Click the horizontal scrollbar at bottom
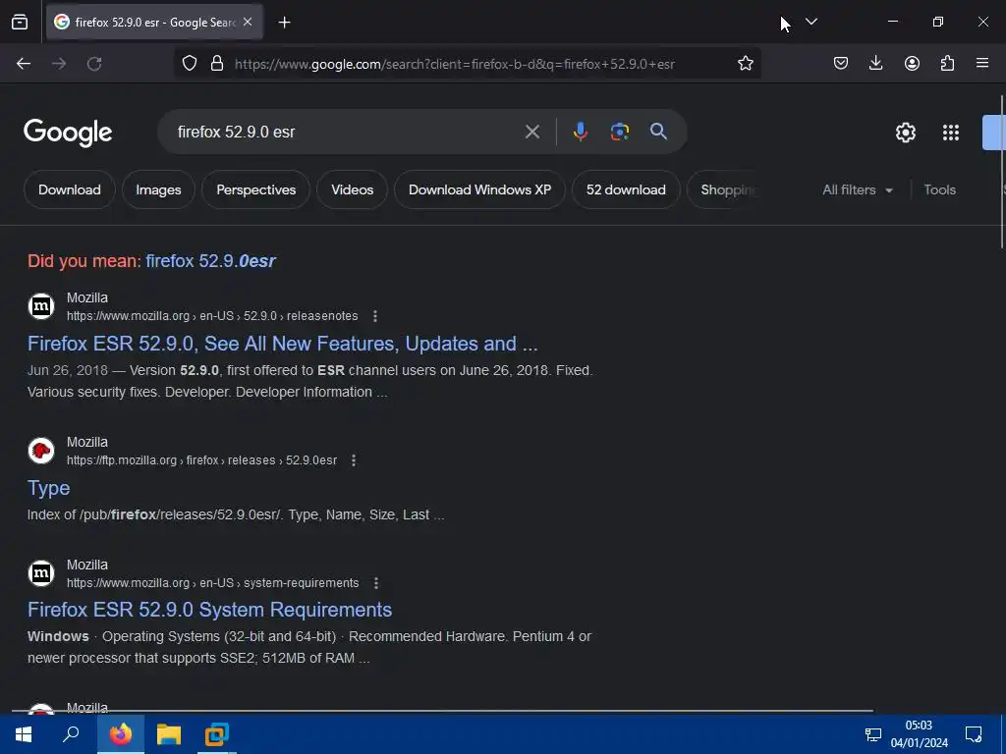 [x=443, y=711]
